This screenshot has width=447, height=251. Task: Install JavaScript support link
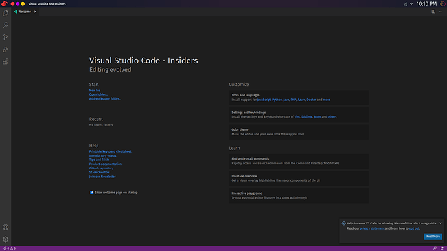tap(264, 100)
